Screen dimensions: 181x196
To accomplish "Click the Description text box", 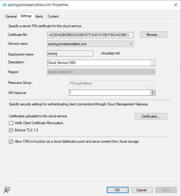I will click(x=101, y=63).
